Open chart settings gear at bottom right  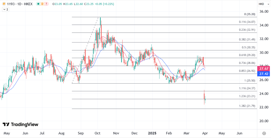264,133
